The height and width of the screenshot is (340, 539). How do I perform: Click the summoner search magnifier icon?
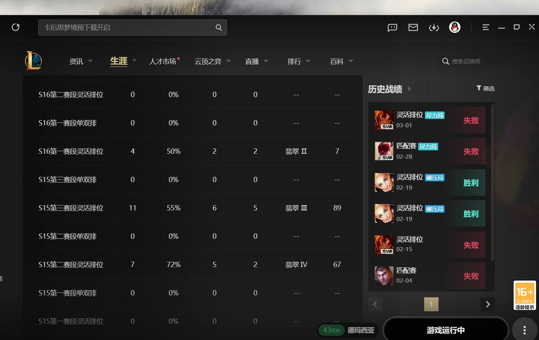(x=446, y=61)
